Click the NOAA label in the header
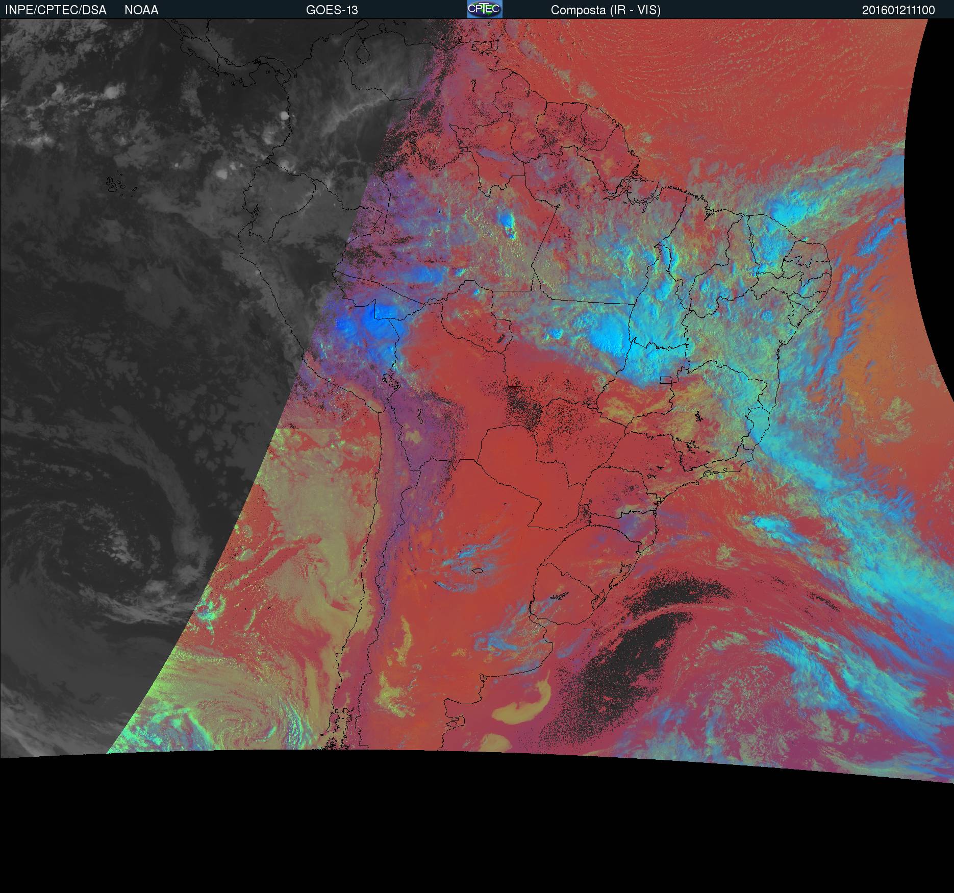The height and width of the screenshot is (893, 954). (141, 10)
